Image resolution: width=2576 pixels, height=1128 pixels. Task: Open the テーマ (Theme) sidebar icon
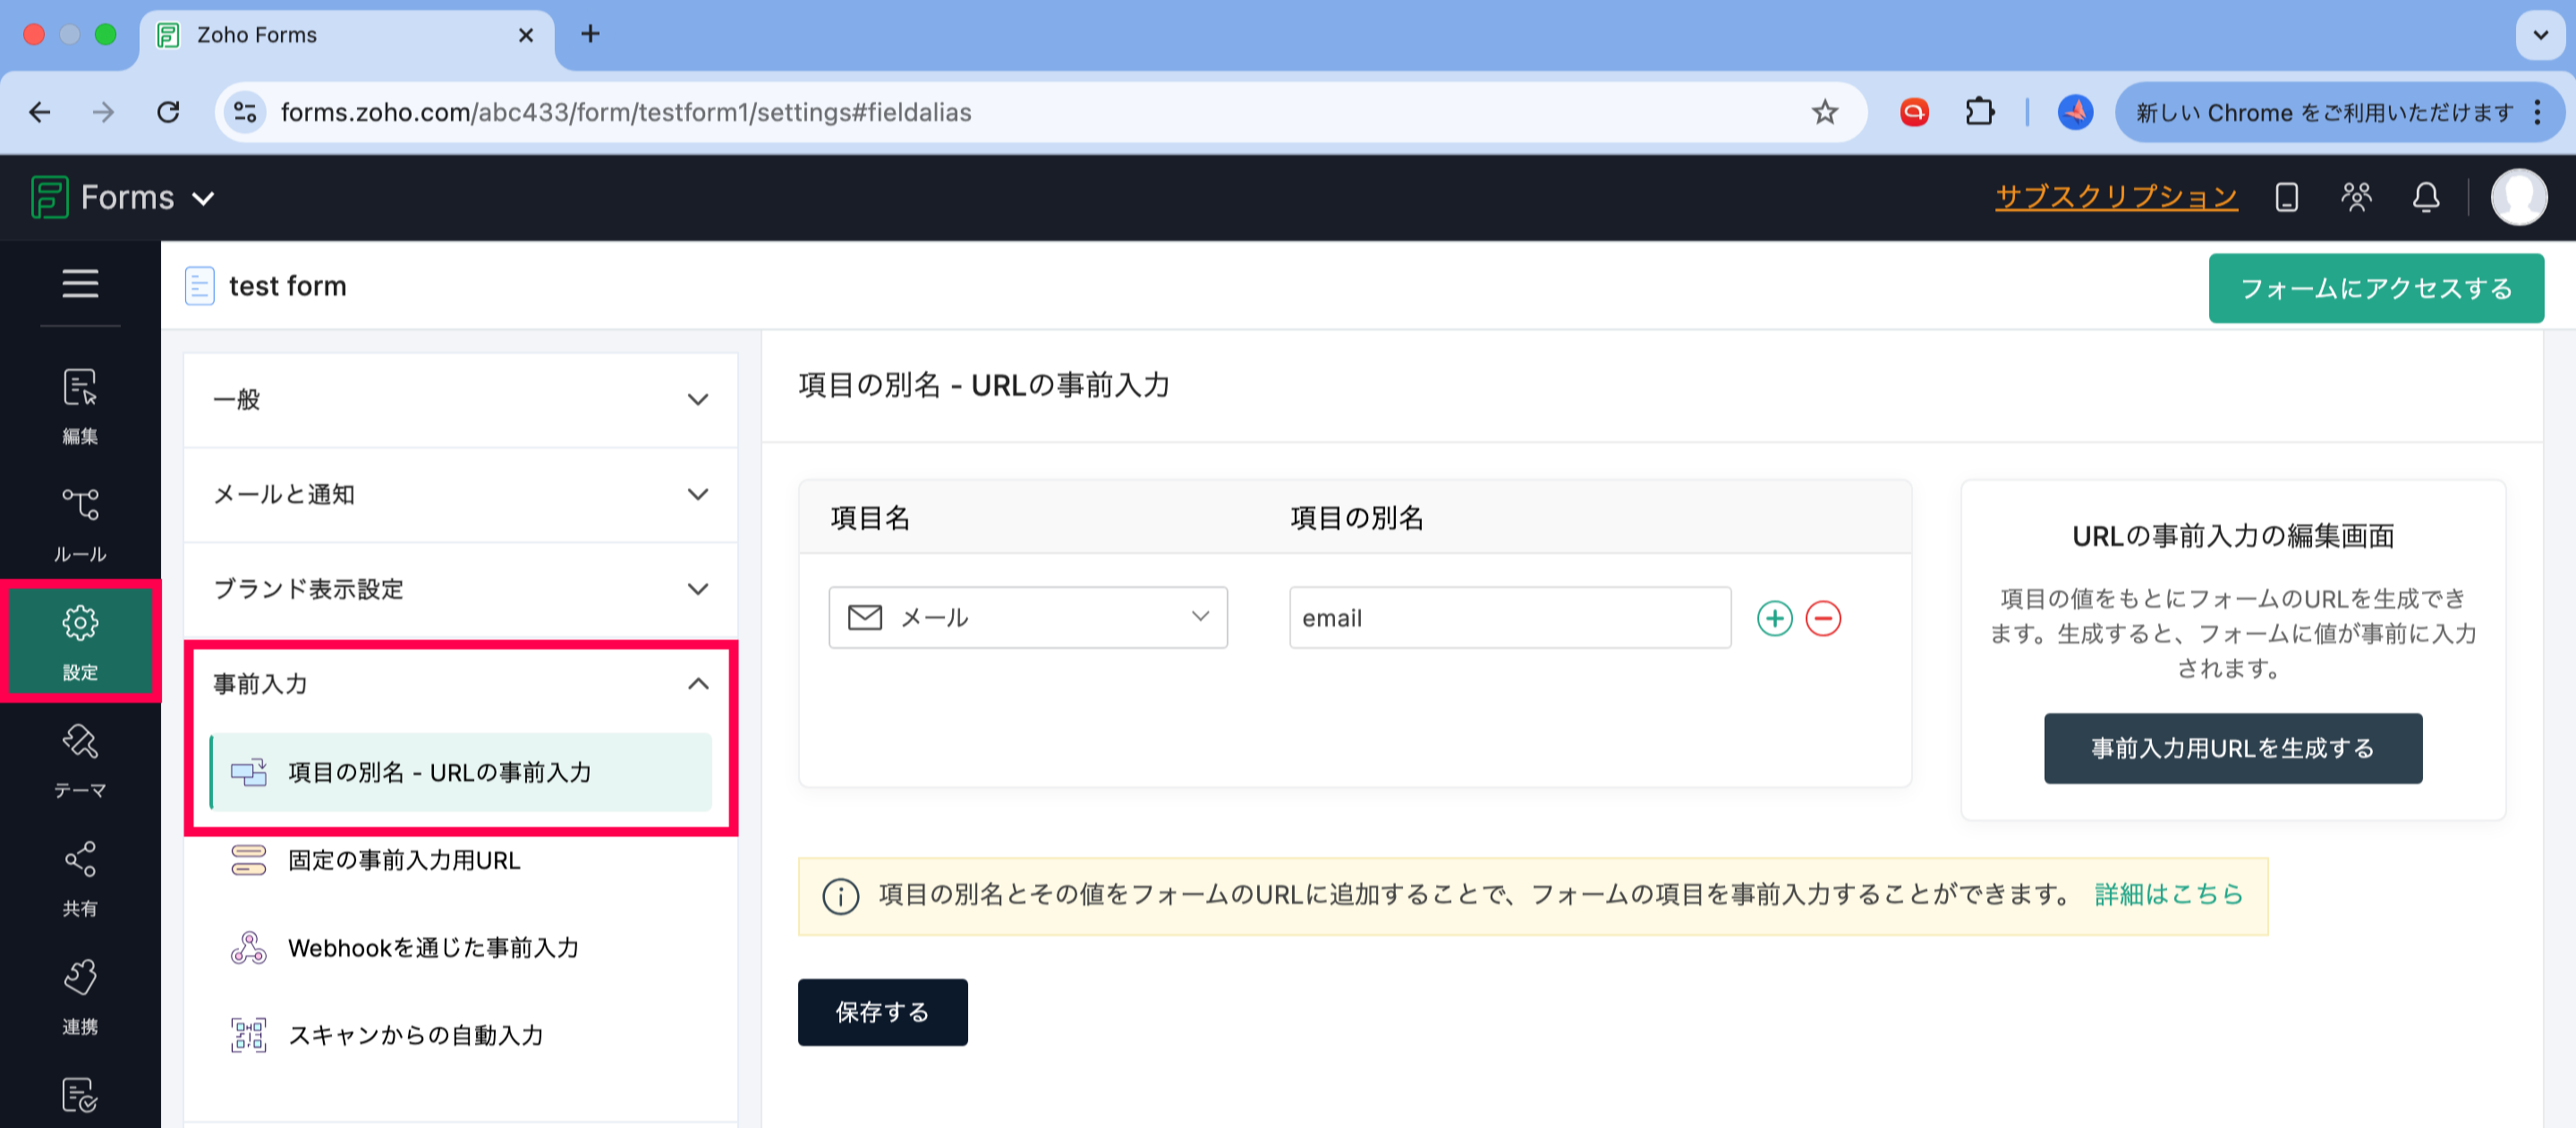80,759
